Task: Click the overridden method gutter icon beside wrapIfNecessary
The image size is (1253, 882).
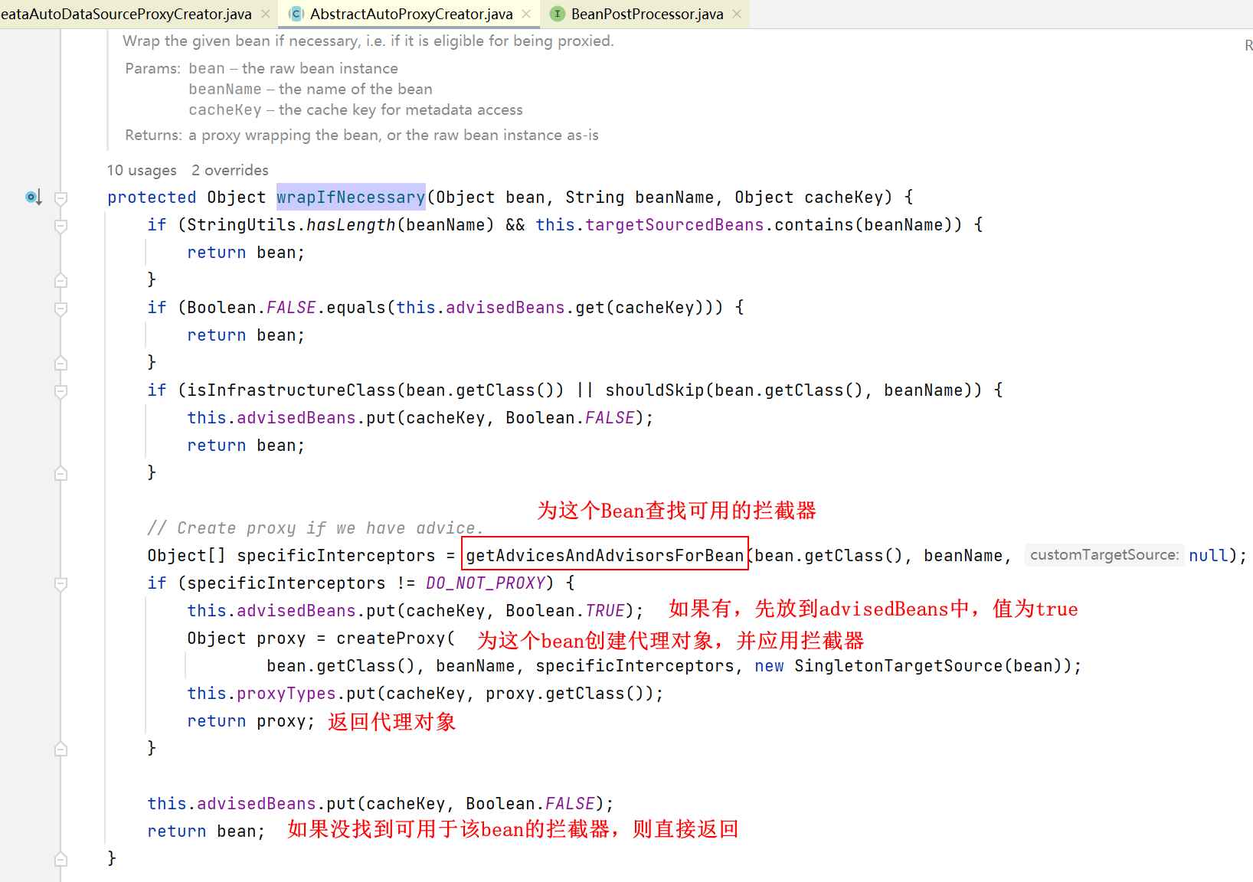Action: pos(34,198)
